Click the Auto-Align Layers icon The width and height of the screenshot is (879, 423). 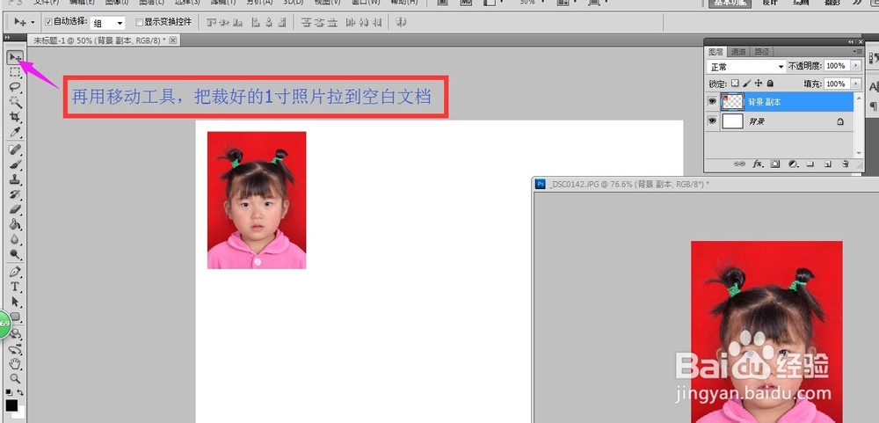pos(401,23)
